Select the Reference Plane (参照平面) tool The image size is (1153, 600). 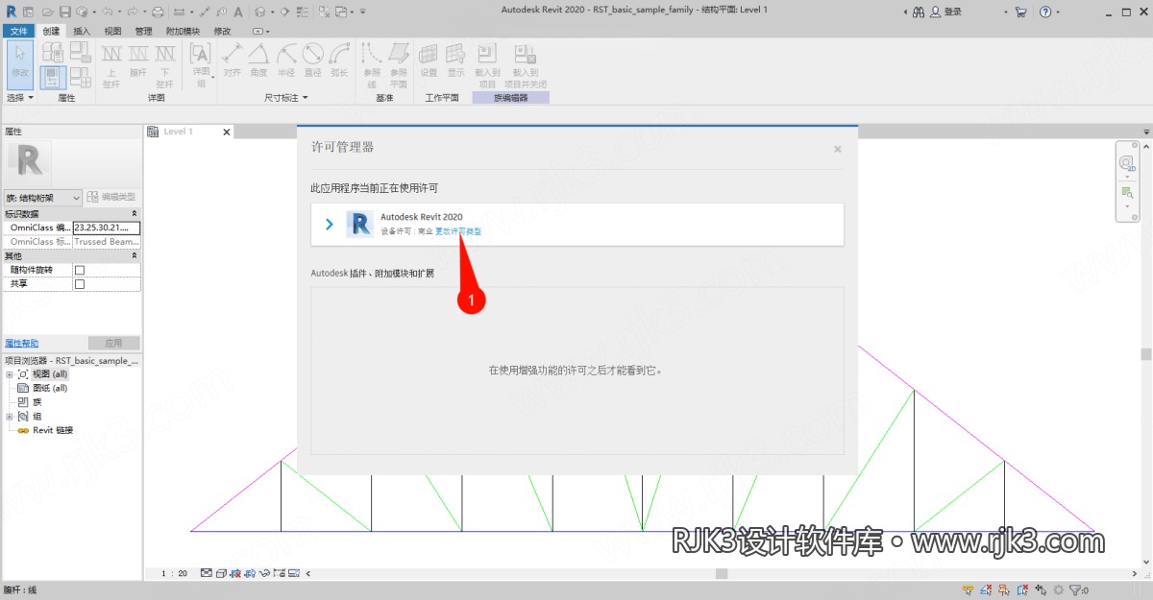pyautogui.click(x=399, y=65)
